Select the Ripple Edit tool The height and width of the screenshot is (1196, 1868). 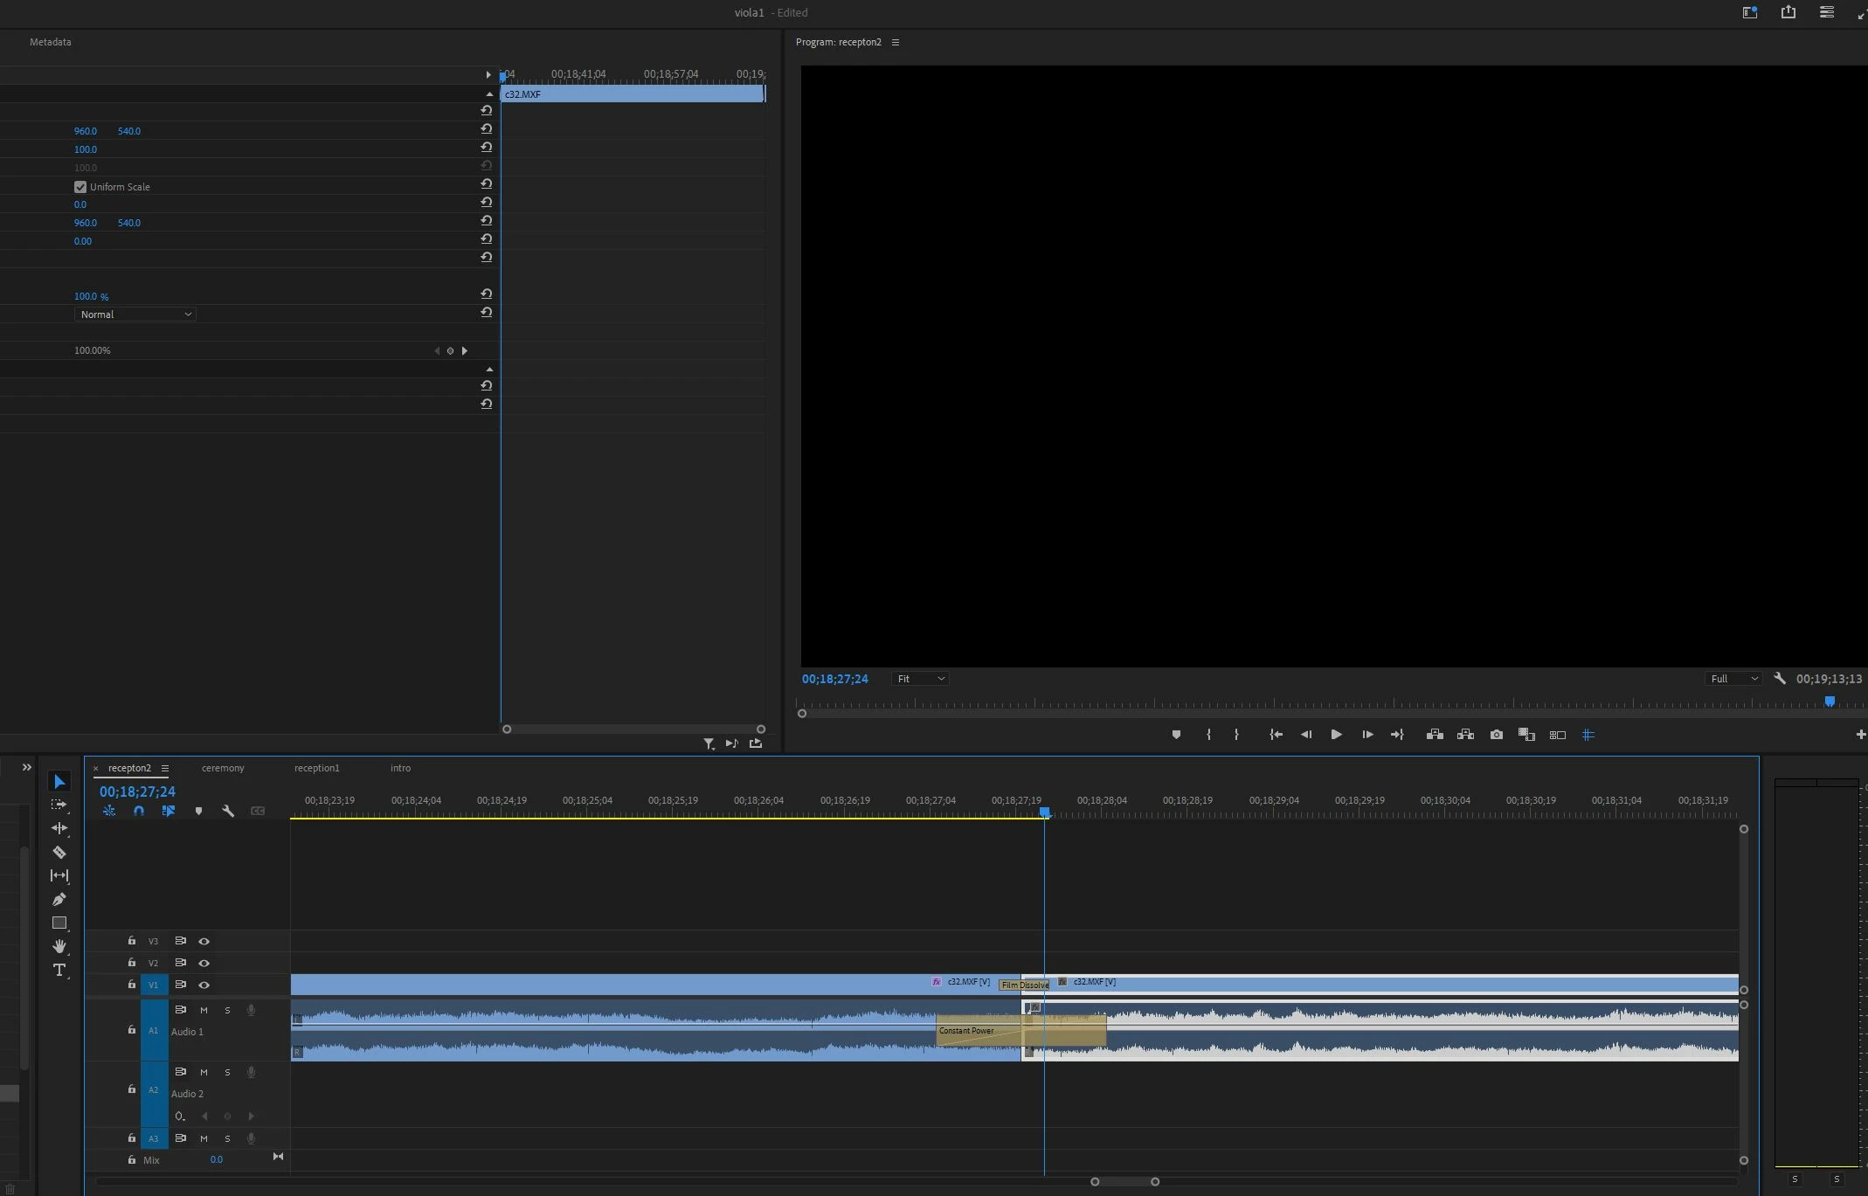pyautogui.click(x=59, y=828)
